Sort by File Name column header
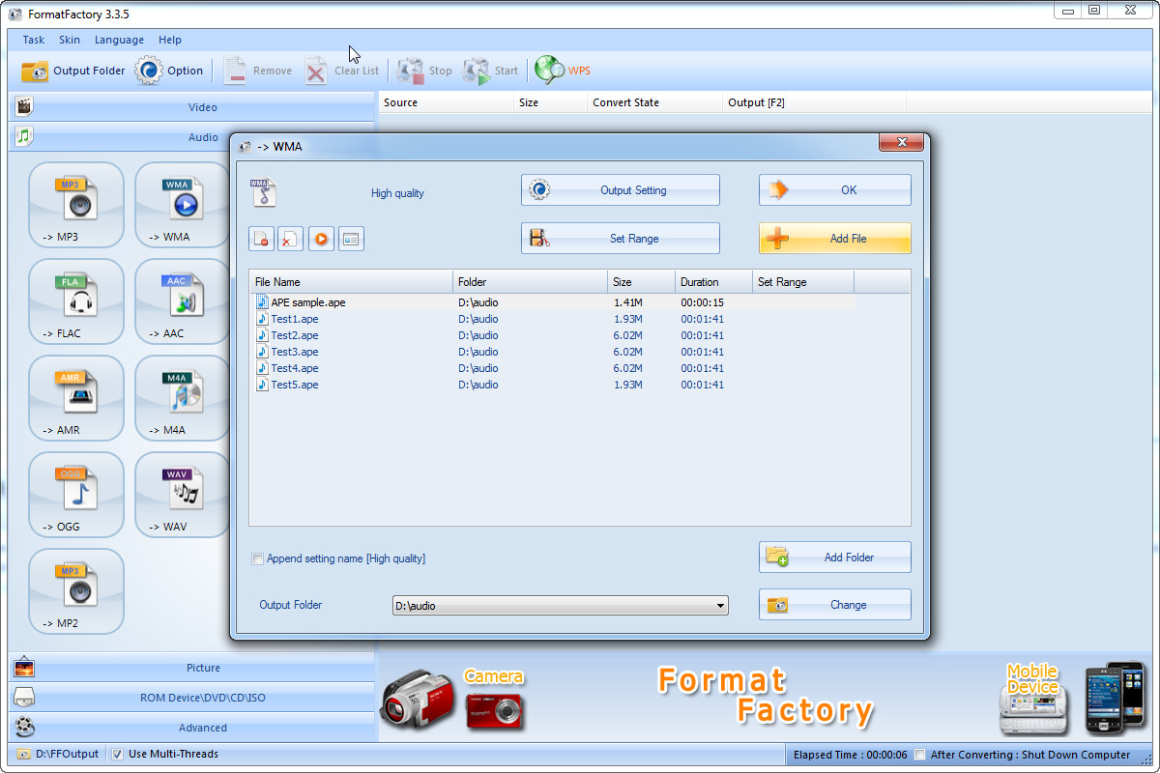 pyautogui.click(x=351, y=282)
